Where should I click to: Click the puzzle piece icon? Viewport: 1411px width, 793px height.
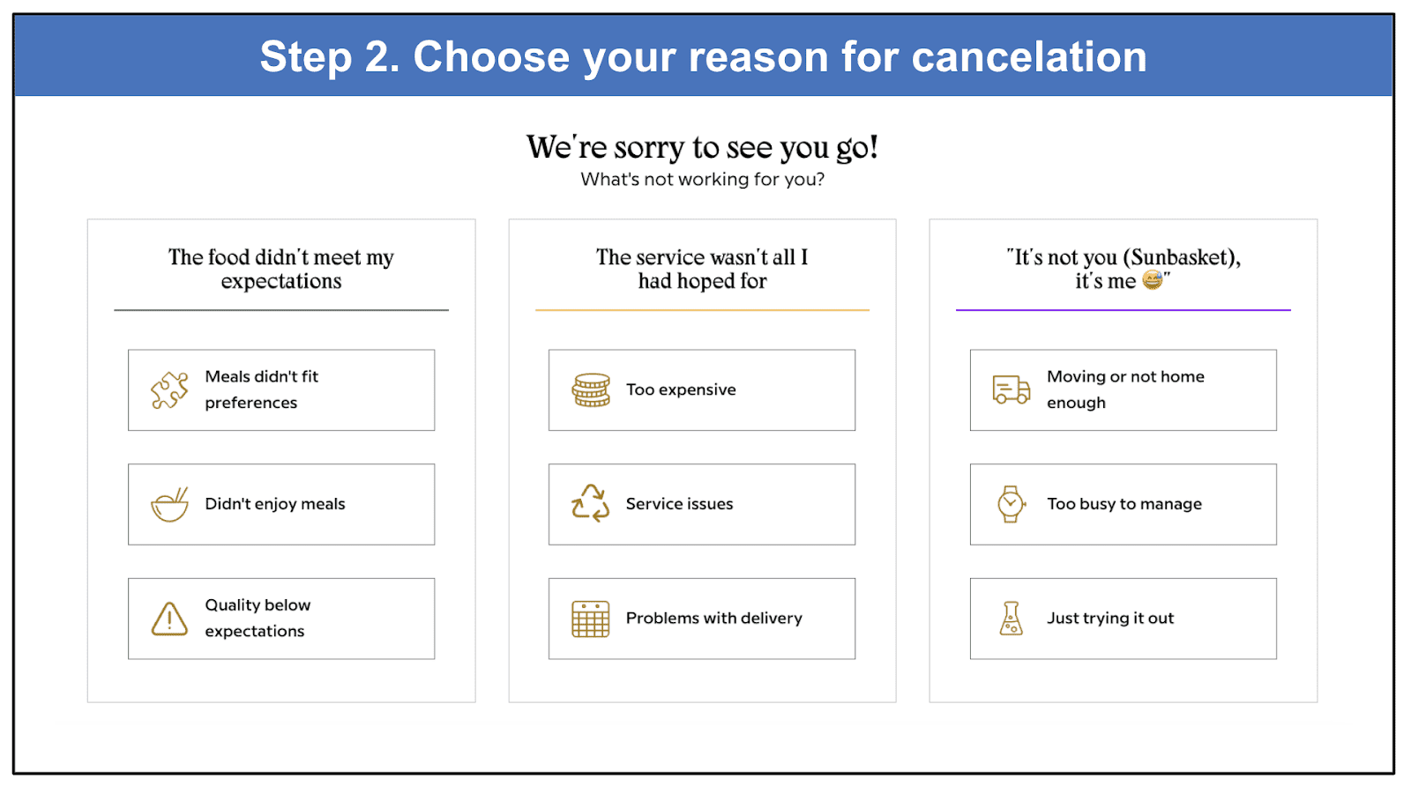click(169, 390)
